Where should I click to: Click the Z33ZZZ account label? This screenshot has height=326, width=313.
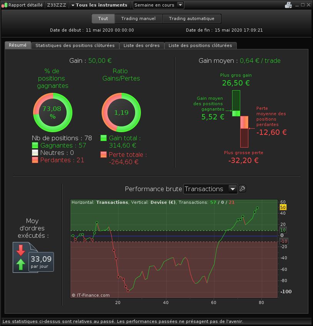(x=57, y=5)
